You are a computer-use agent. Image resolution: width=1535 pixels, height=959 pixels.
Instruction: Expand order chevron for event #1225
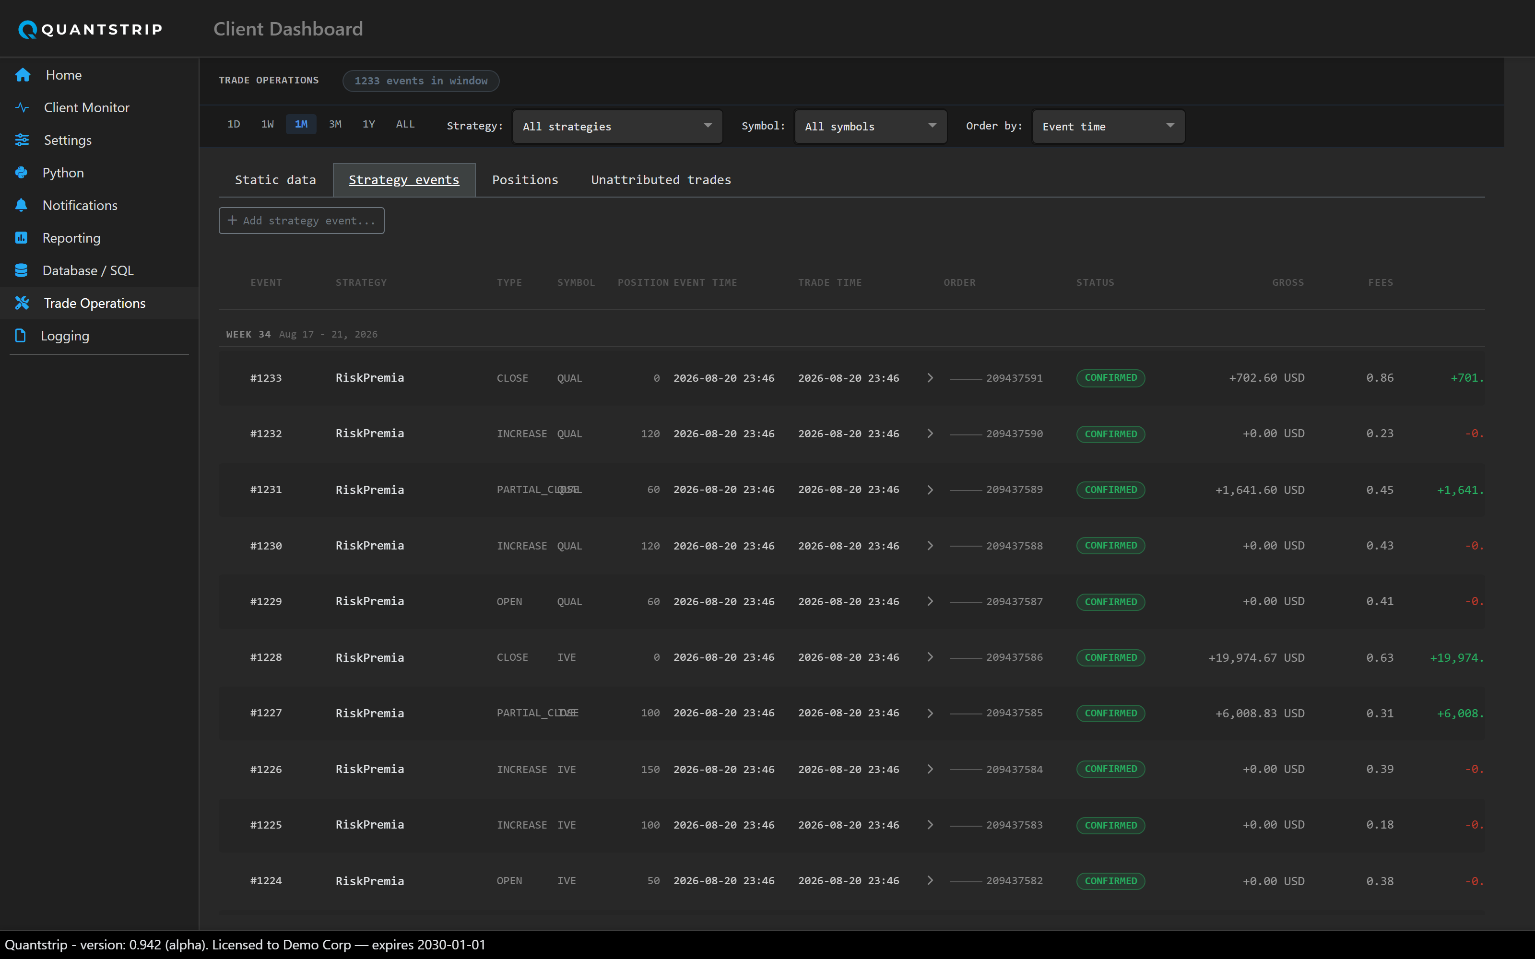click(930, 825)
